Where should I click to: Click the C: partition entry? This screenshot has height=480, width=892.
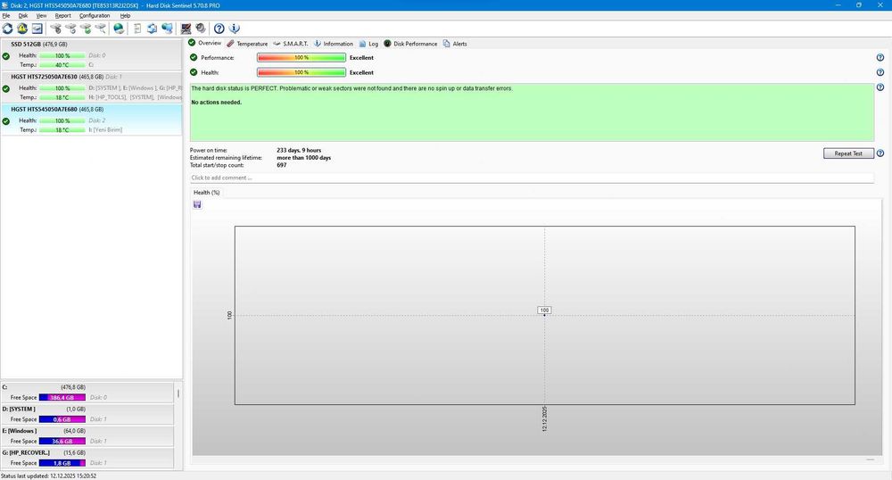coord(87,393)
